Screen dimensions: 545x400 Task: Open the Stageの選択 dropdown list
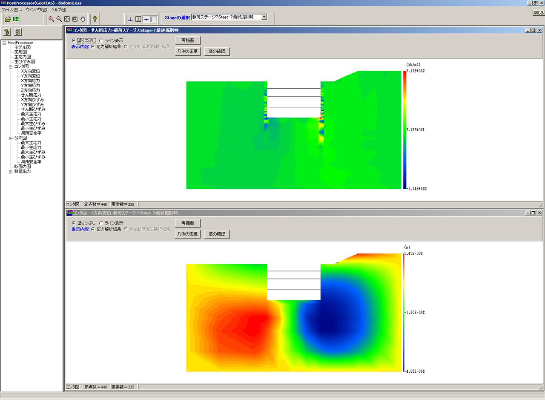point(264,17)
